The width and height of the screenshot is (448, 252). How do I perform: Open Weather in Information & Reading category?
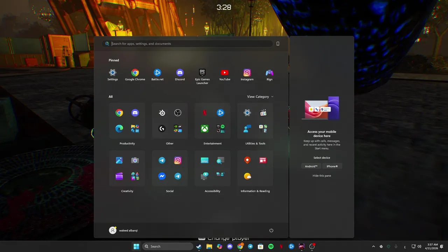click(x=247, y=176)
